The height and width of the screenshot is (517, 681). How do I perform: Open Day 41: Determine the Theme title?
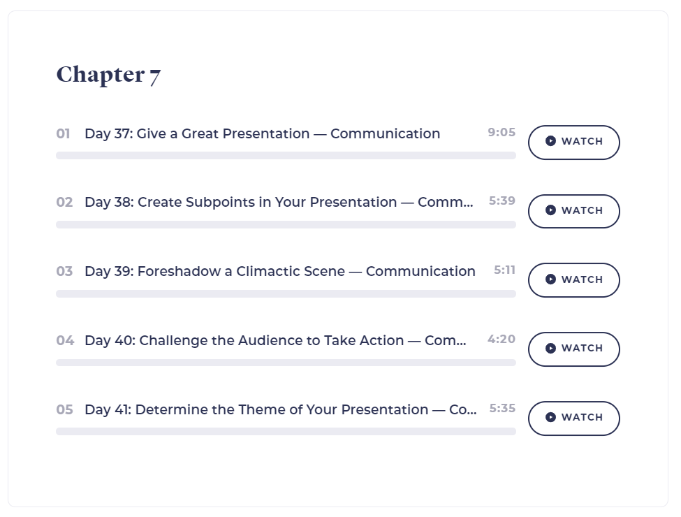281,409
